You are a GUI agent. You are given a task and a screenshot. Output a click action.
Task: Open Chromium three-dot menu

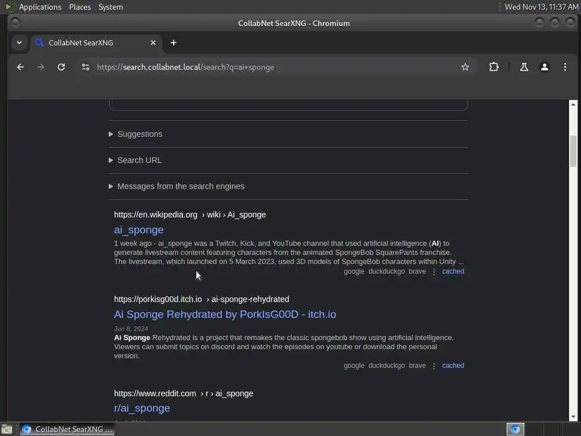[x=565, y=67]
